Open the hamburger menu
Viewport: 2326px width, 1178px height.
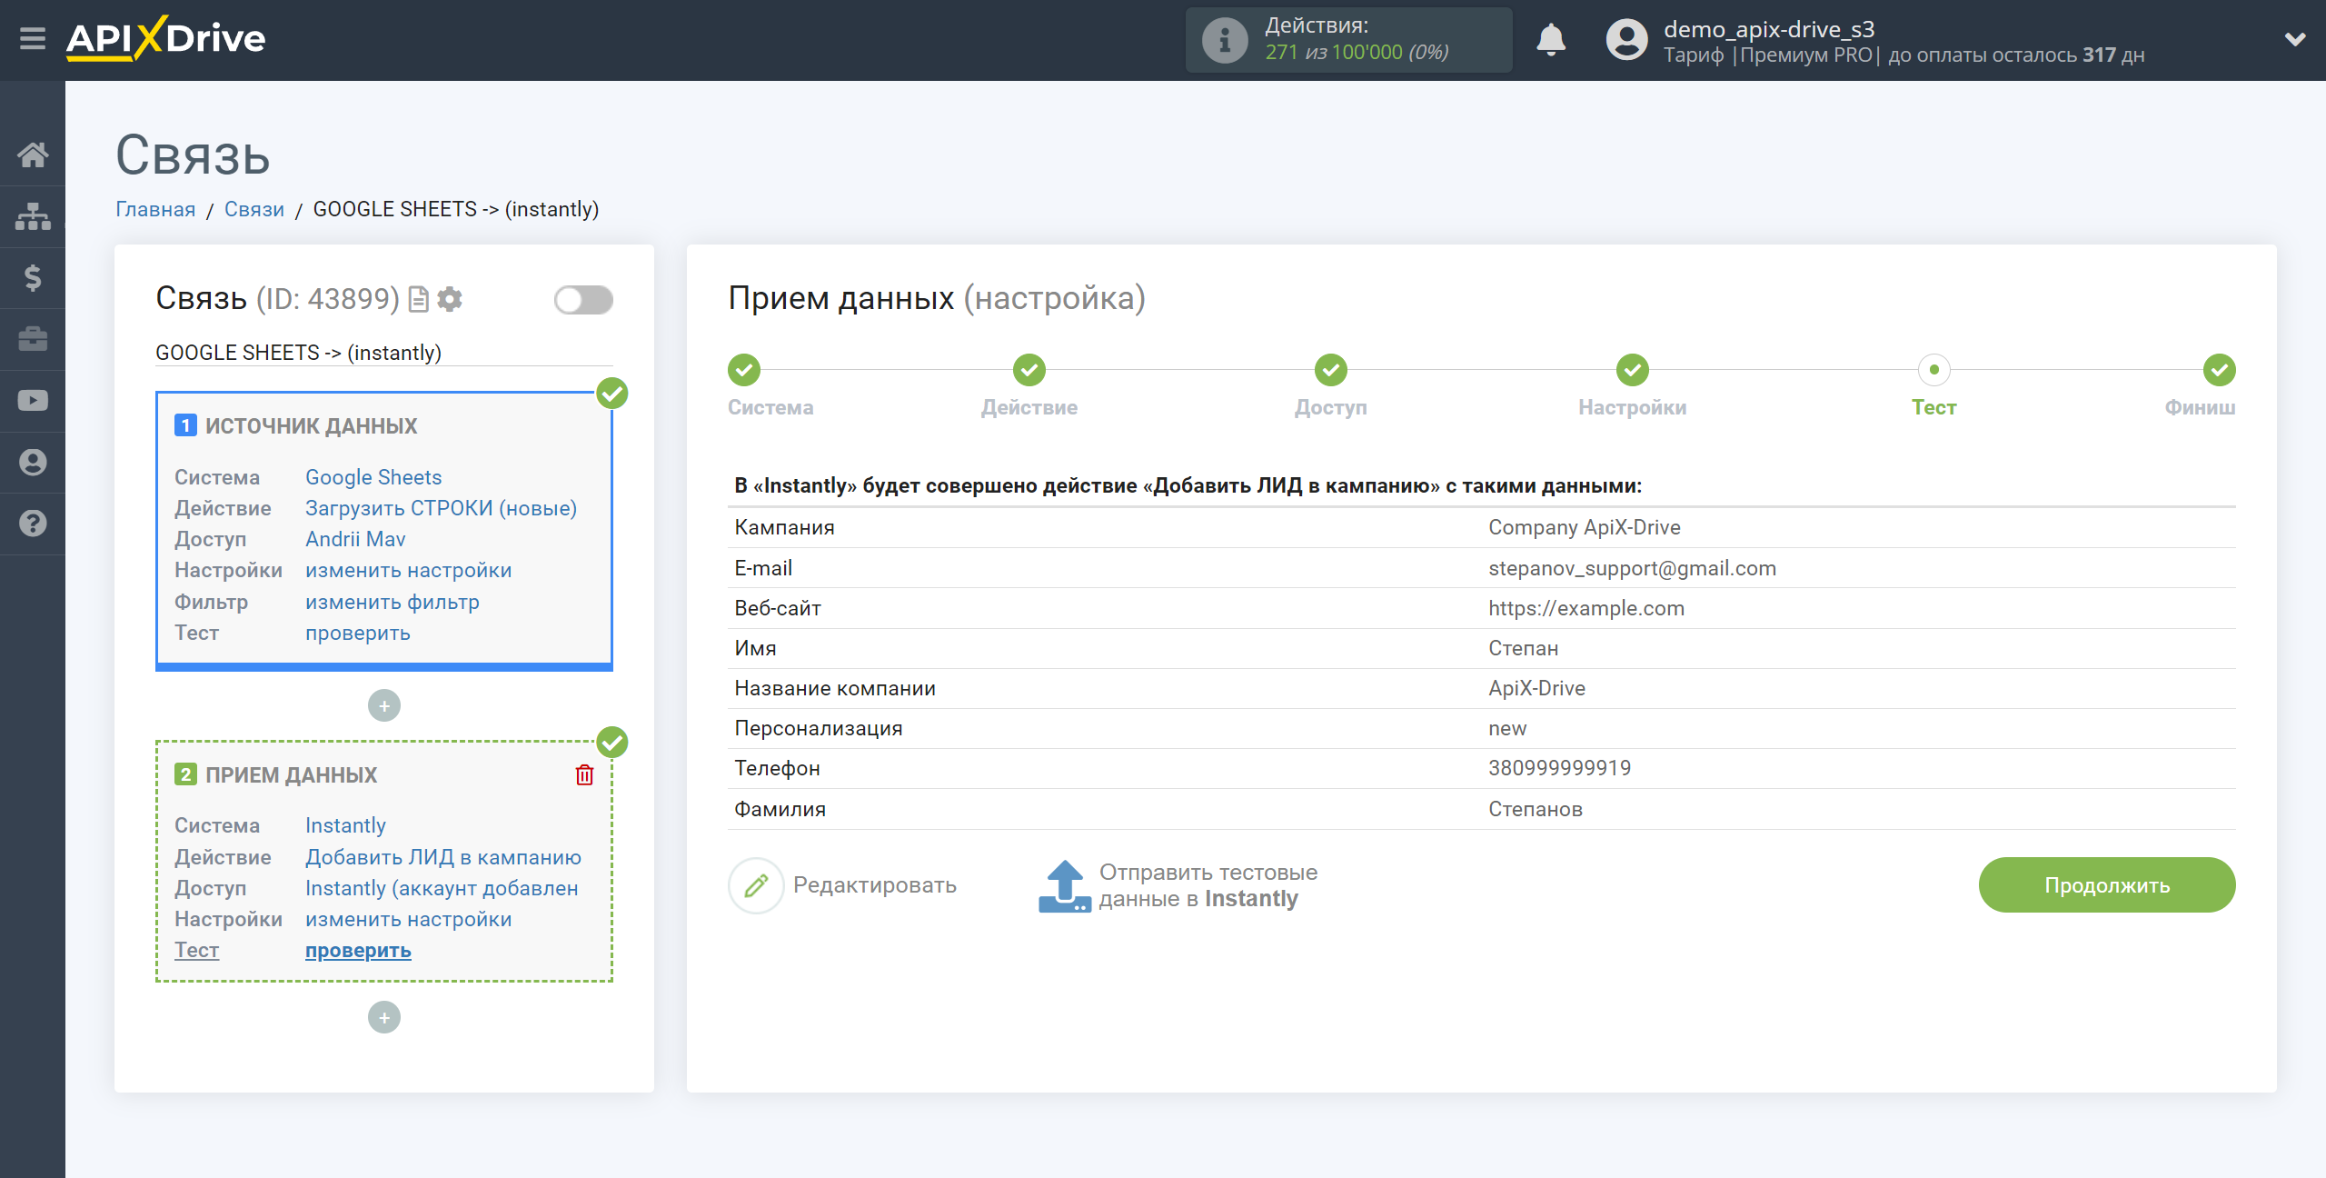(x=33, y=39)
